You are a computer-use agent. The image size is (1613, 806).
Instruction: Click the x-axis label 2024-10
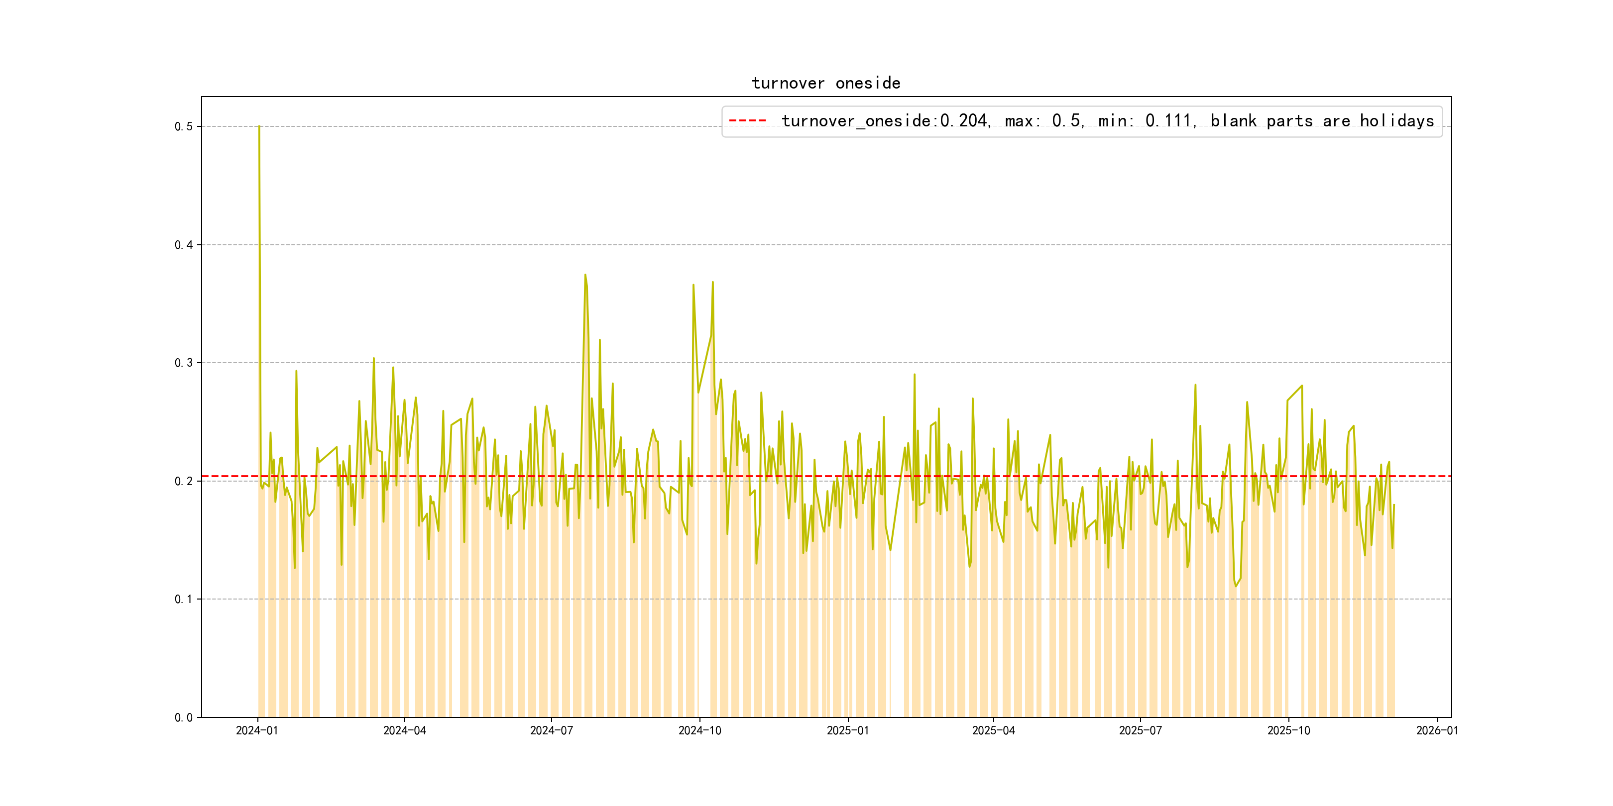click(x=699, y=730)
